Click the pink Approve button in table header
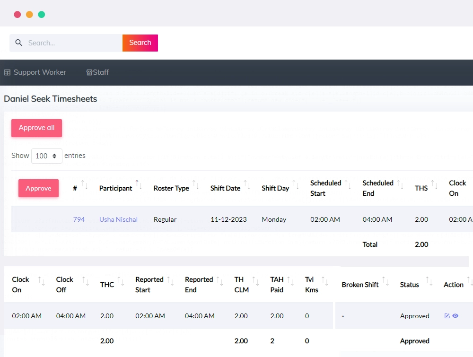This screenshot has width=473, height=357. point(38,188)
